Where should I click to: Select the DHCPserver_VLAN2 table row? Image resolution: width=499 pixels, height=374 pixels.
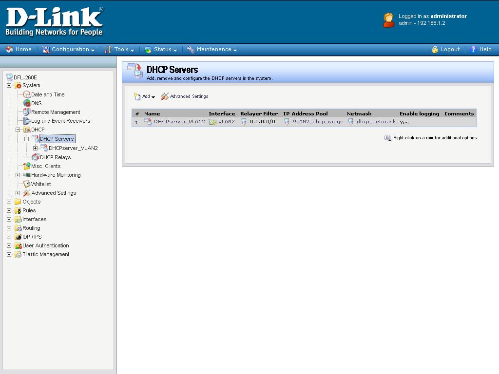(x=179, y=122)
